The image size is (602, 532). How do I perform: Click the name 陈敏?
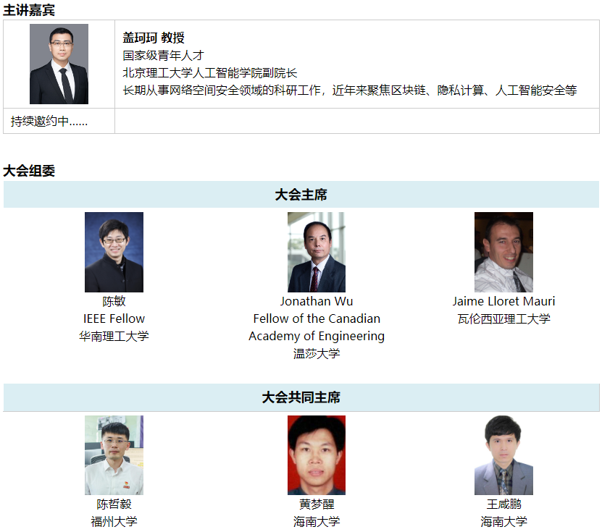(114, 301)
